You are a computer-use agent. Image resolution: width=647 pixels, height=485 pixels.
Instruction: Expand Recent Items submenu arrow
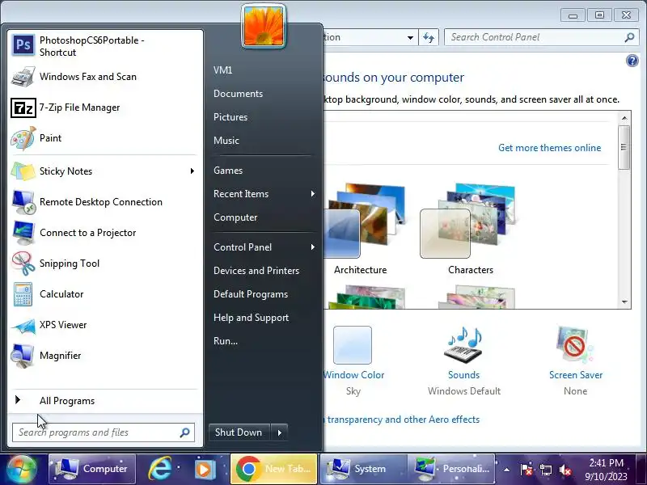[313, 194]
